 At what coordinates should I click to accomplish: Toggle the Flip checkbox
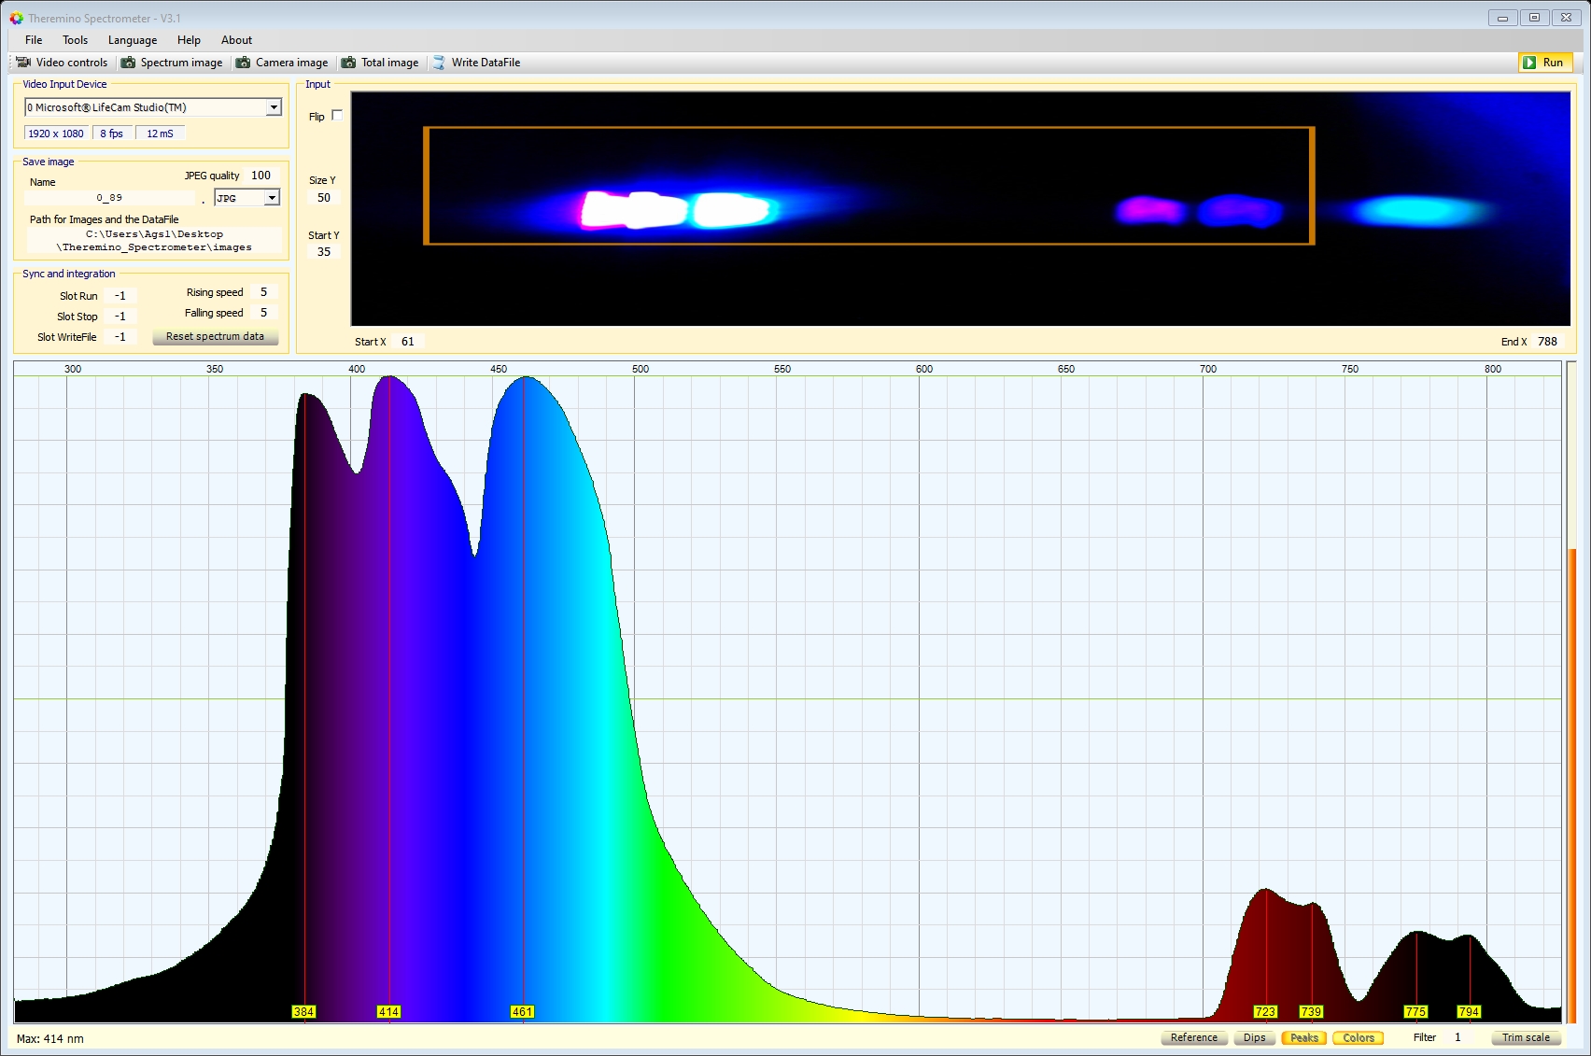(x=337, y=116)
